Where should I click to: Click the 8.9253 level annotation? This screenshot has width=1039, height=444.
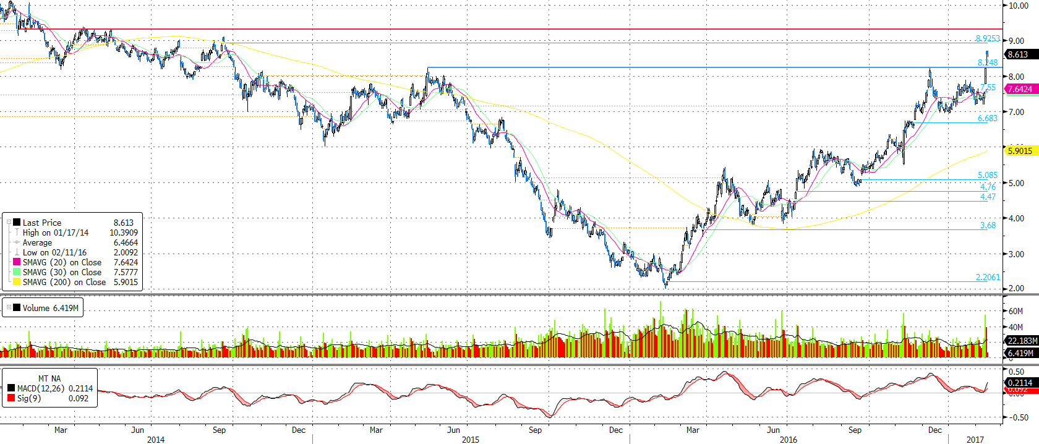tap(988, 38)
